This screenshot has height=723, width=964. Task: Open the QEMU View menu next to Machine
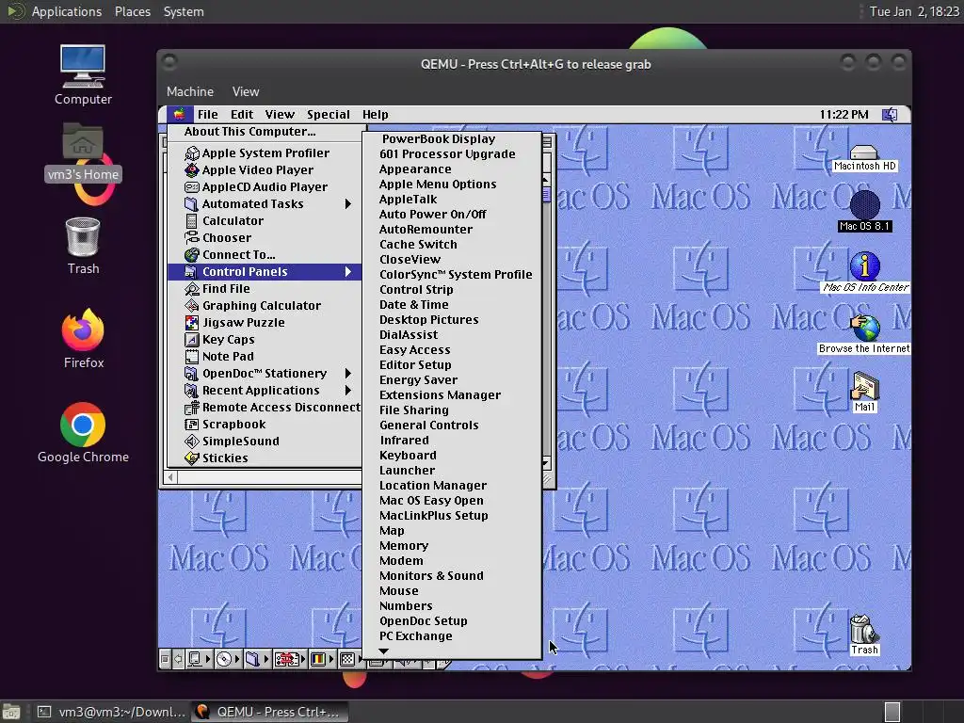[x=246, y=91]
